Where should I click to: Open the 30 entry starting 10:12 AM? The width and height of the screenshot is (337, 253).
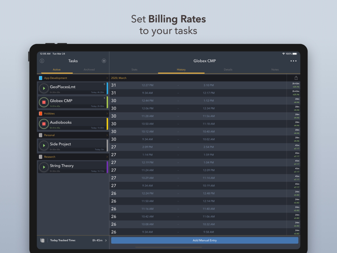pos(205,132)
